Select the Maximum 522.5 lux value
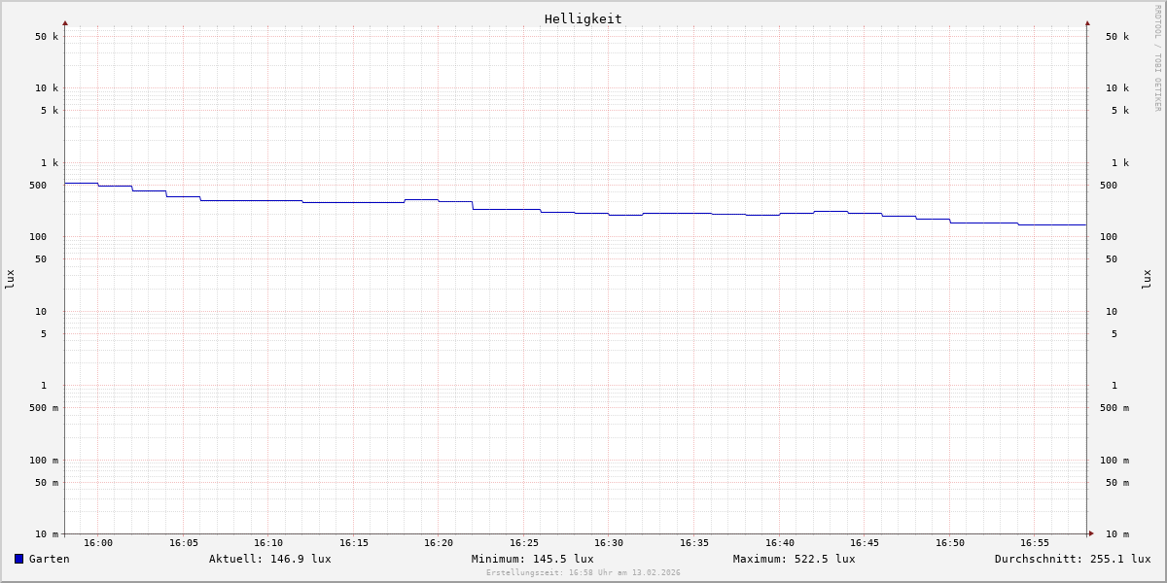Viewport: 1167px width, 583px height. 794,559
